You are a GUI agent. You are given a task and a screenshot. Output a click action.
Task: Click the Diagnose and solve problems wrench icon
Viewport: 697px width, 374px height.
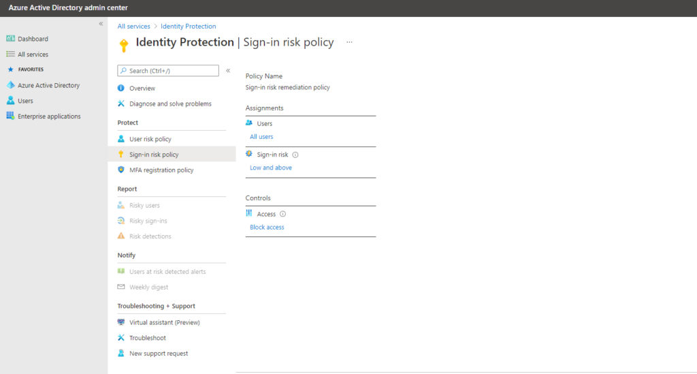click(x=121, y=104)
